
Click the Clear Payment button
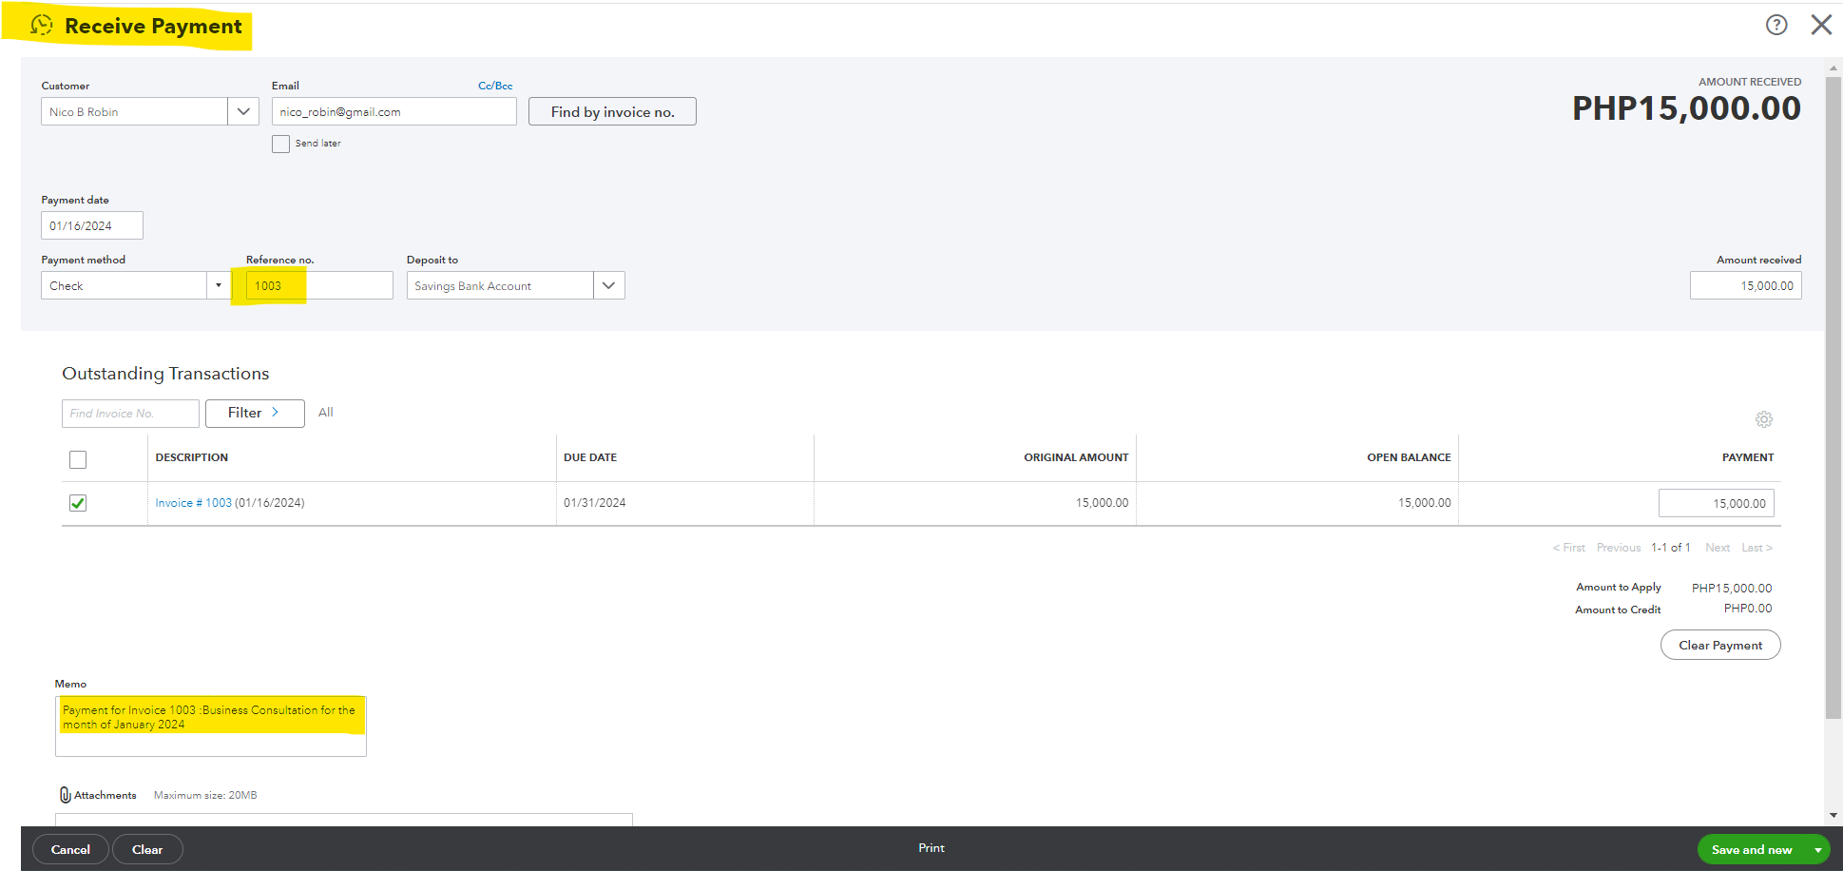click(x=1720, y=645)
